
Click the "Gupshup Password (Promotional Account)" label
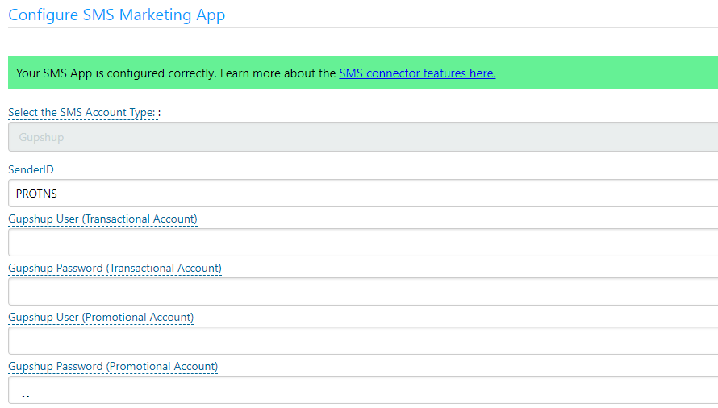tap(113, 367)
